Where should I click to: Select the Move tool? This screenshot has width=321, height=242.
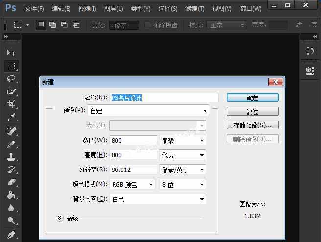pyautogui.click(x=11, y=53)
